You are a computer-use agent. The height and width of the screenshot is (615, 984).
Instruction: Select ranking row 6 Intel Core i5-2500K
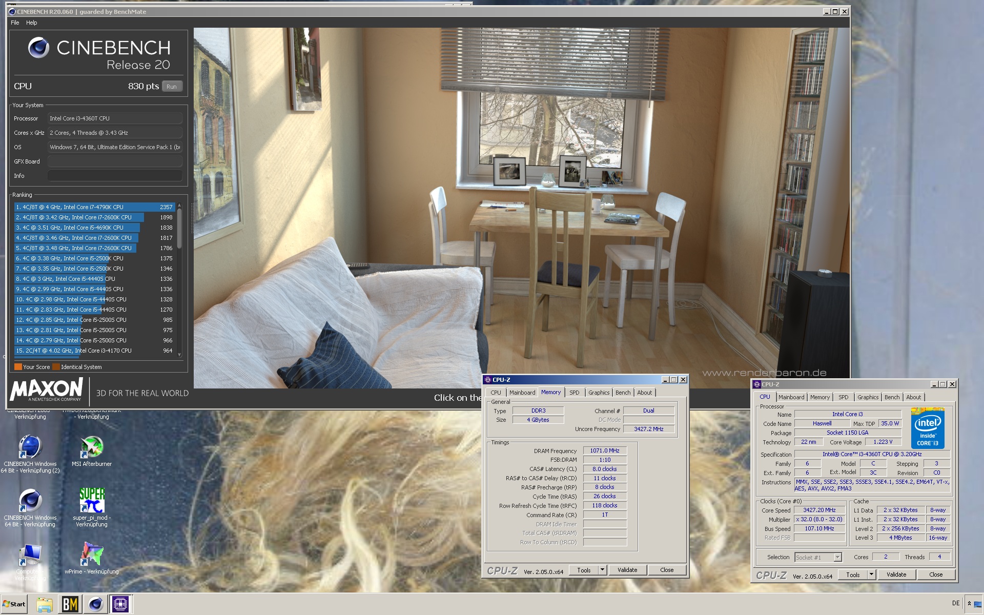click(x=95, y=258)
